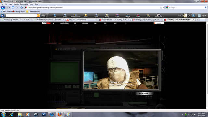Open Search Fun in HP toolbar
Image resolution: width=208 pixels, height=117 pixels.
click(x=159, y=16)
